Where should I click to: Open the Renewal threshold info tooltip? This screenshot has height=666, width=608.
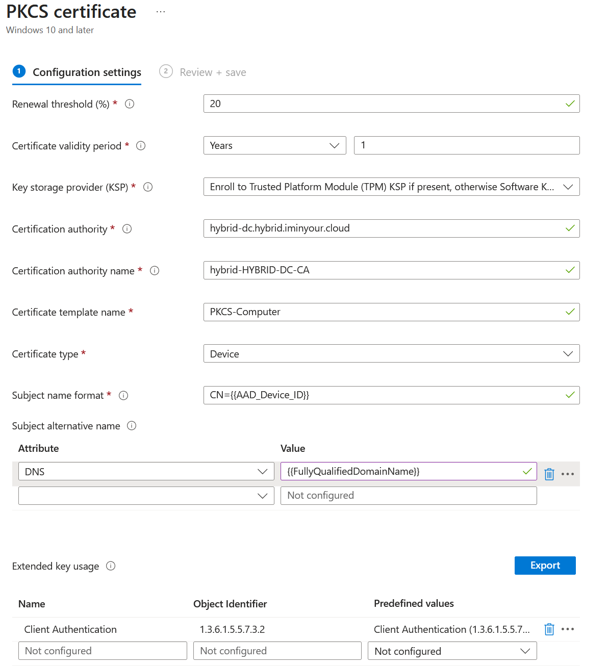[129, 104]
